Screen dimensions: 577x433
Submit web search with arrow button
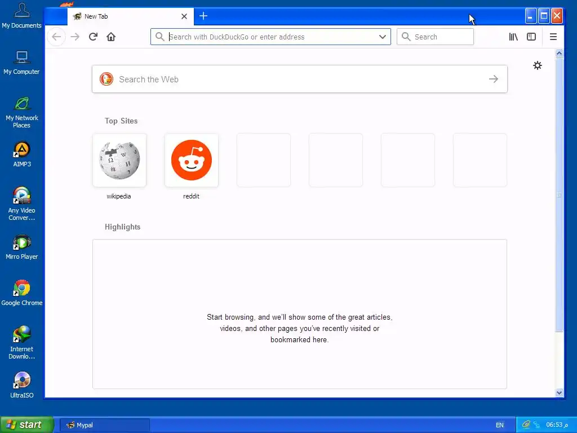click(x=494, y=79)
